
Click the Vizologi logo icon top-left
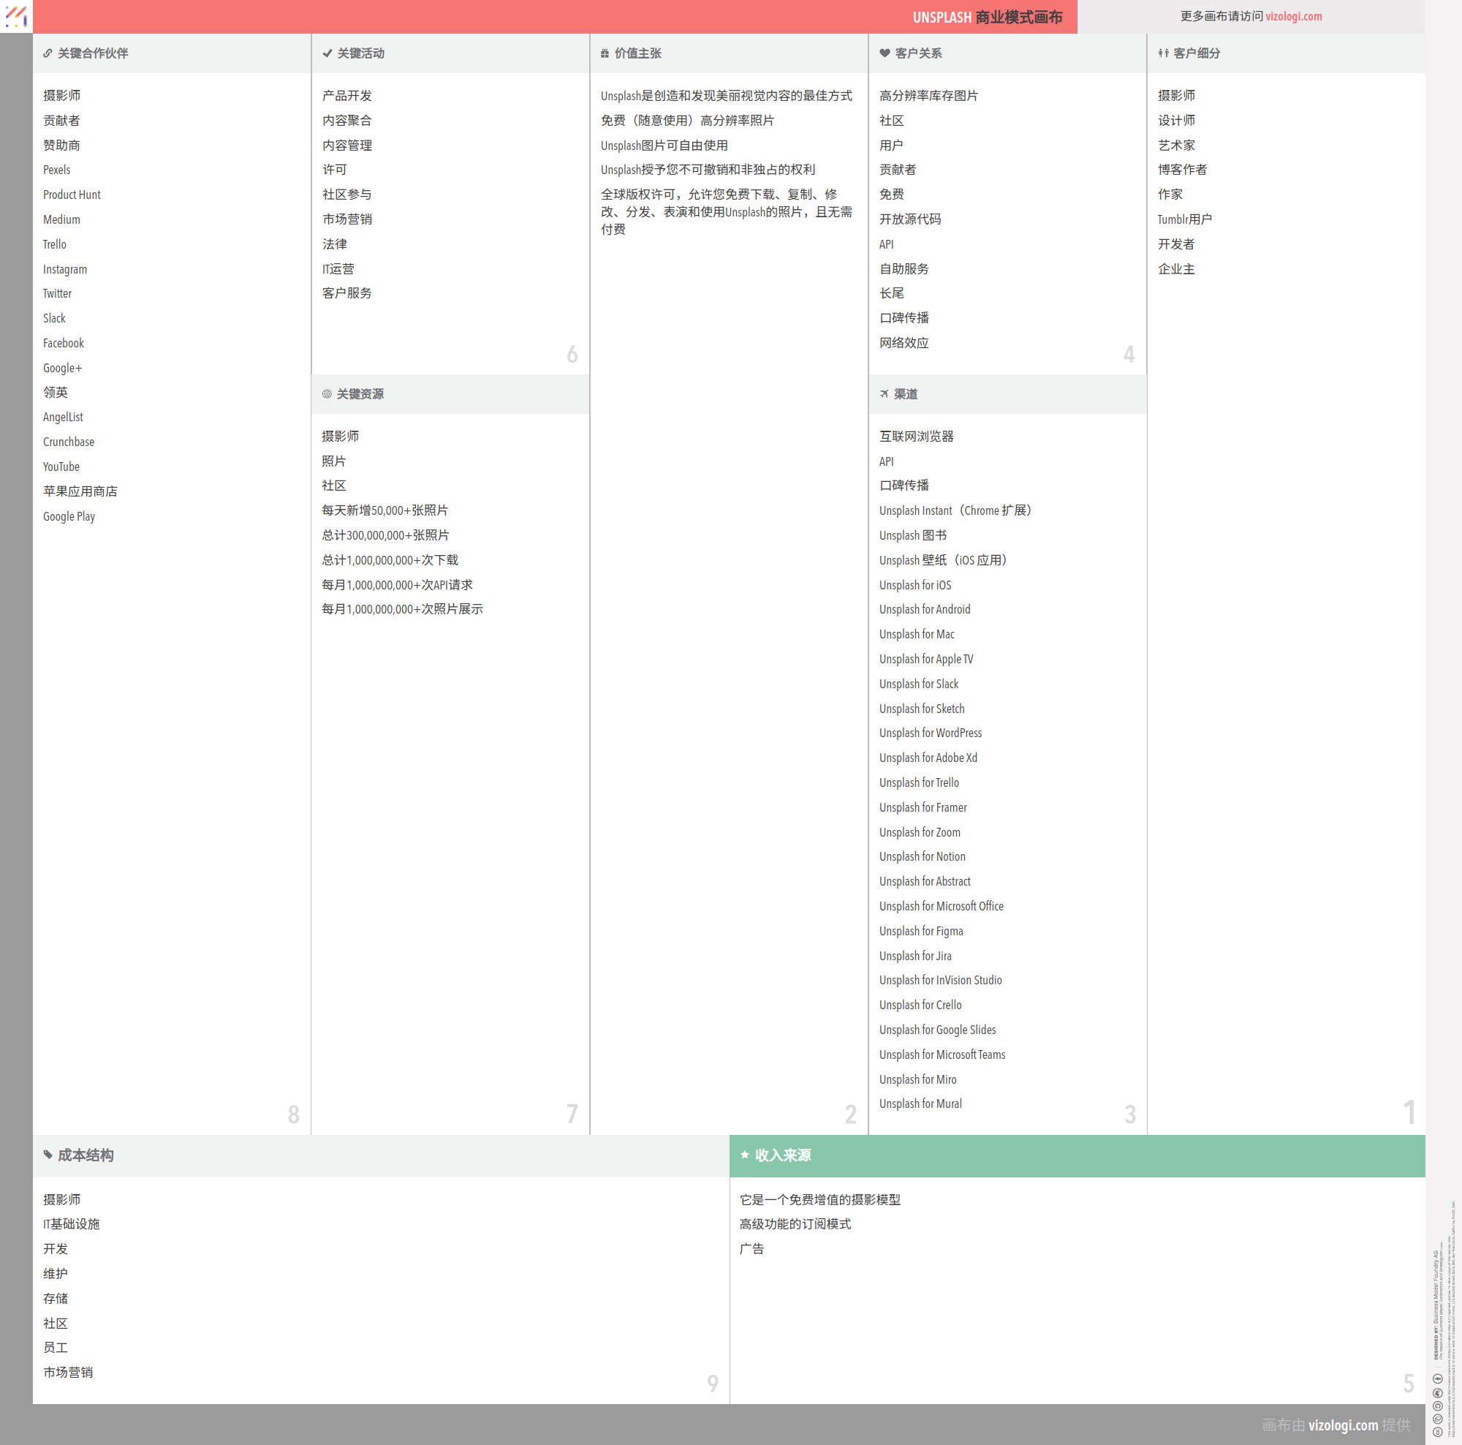pyautogui.click(x=16, y=16)
